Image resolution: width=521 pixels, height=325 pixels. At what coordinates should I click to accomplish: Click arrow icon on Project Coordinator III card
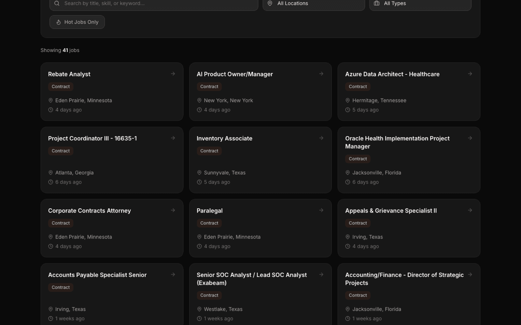[x=173, y=138]
